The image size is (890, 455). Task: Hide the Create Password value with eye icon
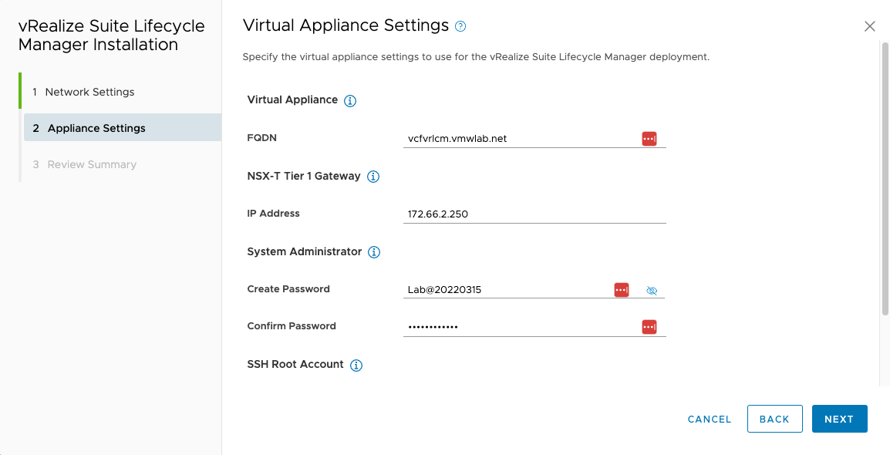tap(652, 291)
